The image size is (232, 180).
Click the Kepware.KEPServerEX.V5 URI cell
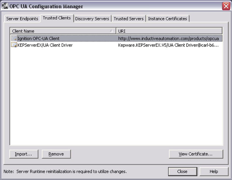pos(169,45)
